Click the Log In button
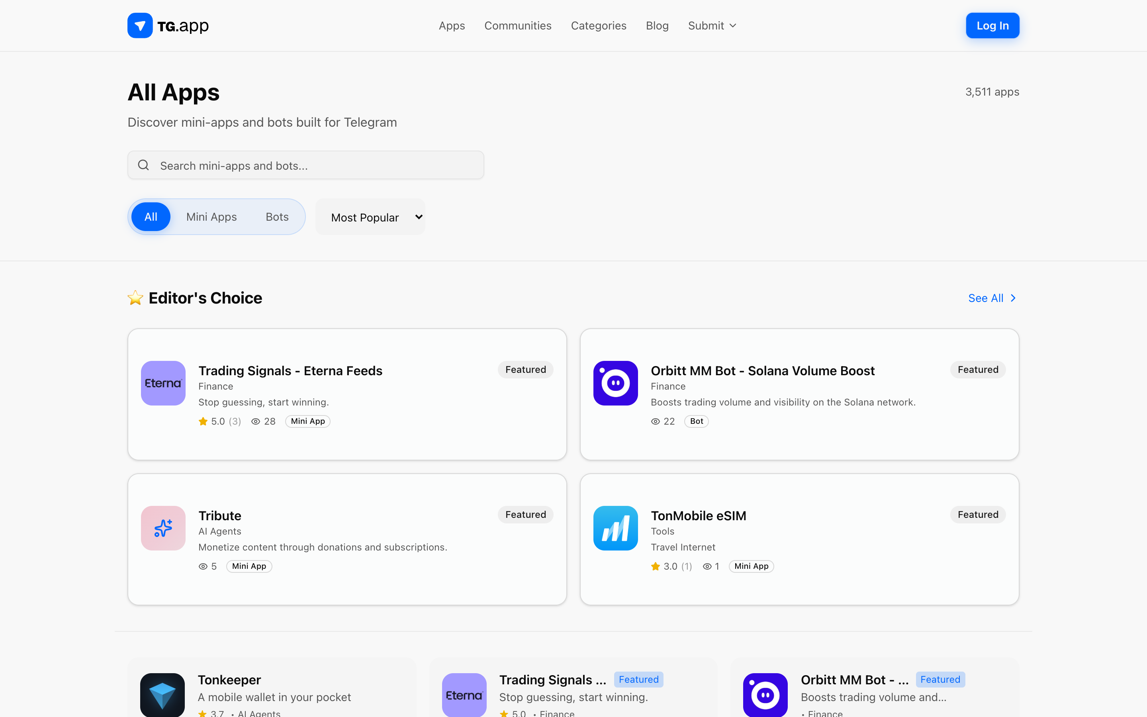This screenshot has height=717, width=1147. click(992, 25)
